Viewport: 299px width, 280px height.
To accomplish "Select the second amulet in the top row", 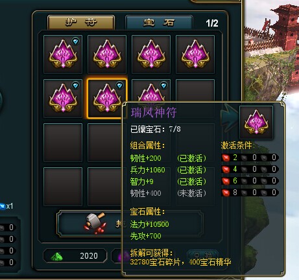I will 107,54.
